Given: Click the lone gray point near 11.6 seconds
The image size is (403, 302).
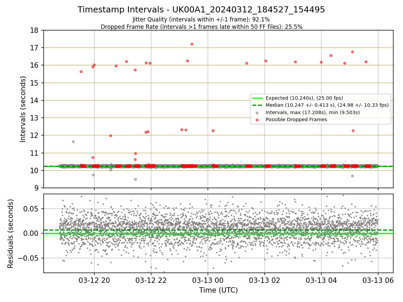Looking at the screenshot, I should (73, 142).
